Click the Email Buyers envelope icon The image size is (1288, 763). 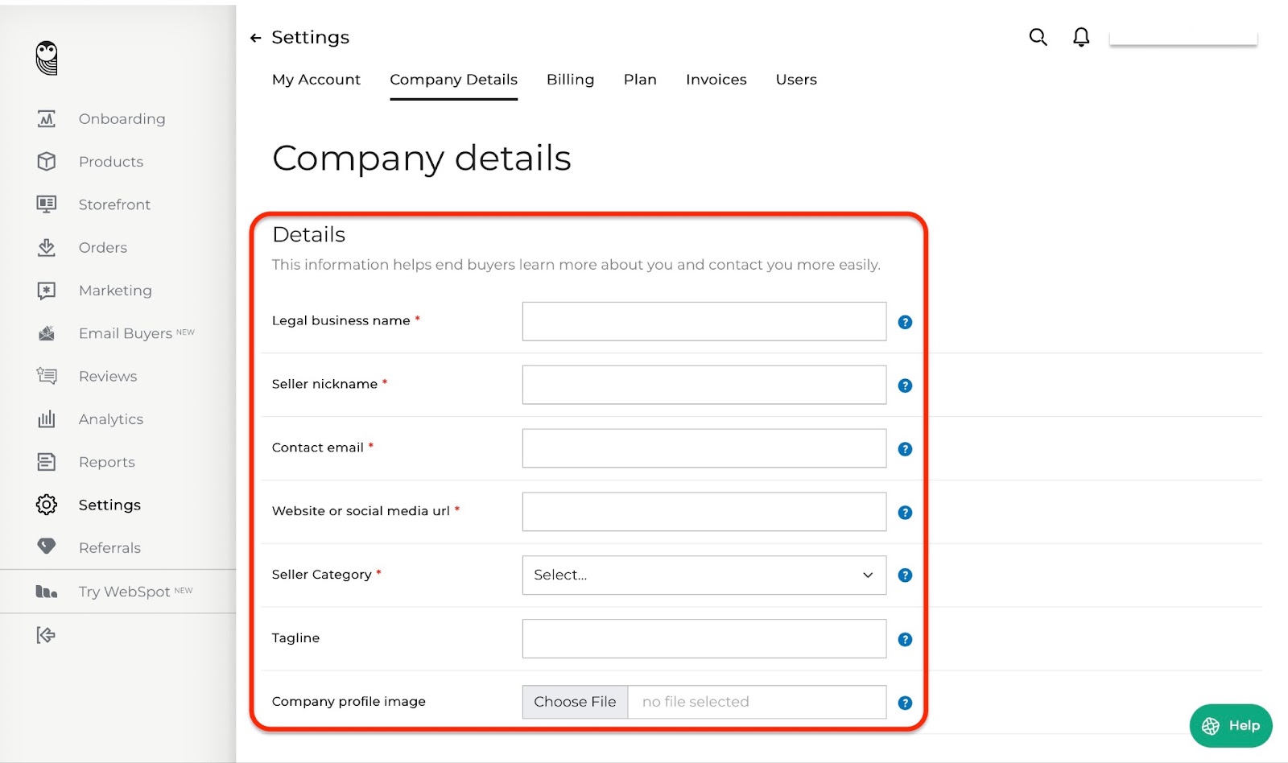click(47, 333)
